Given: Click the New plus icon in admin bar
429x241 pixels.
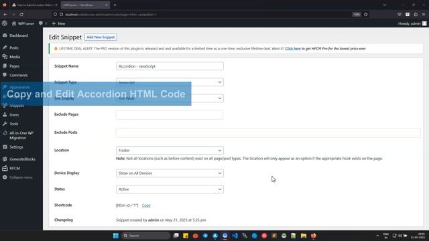Looking at the screenshot, I should 54,23.
